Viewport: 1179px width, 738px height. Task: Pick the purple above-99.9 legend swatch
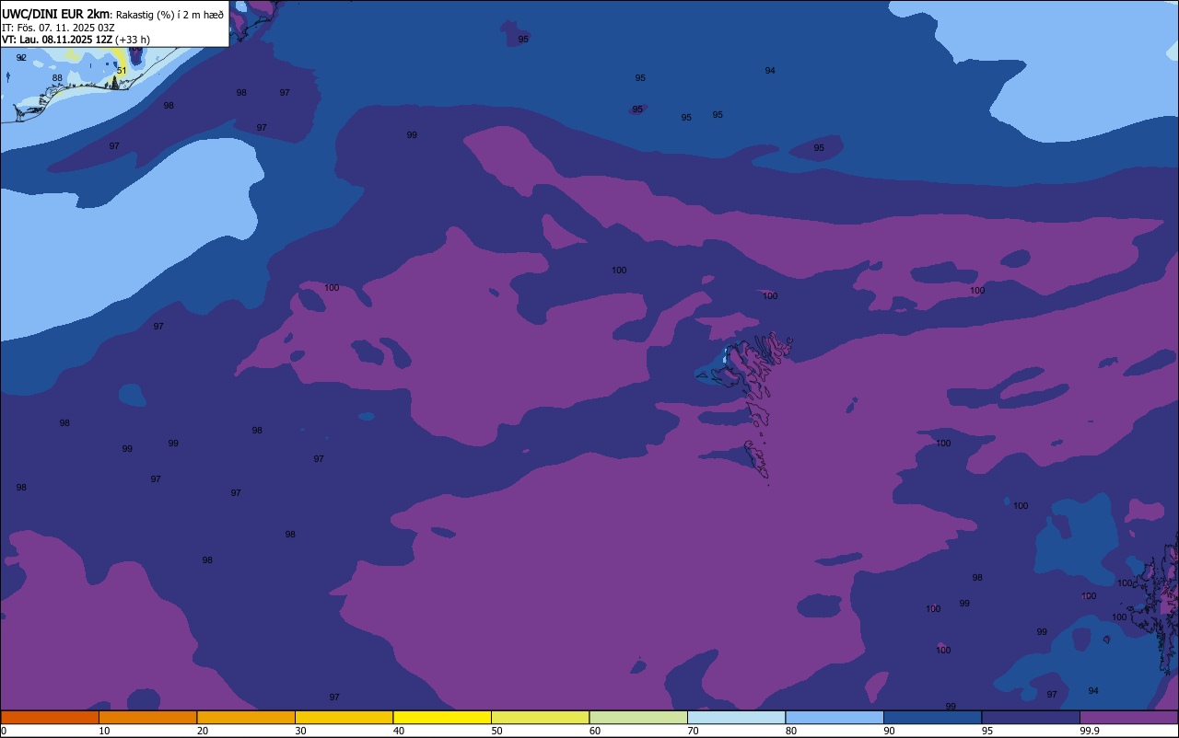(1128, 717)
